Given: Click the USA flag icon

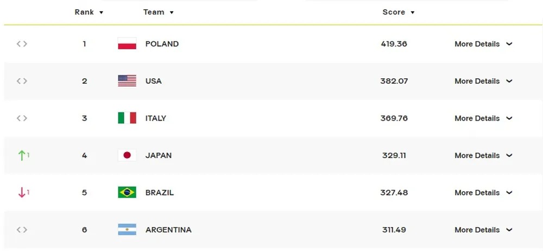Looking at the screenshot, I should click(x=127, y=81).
